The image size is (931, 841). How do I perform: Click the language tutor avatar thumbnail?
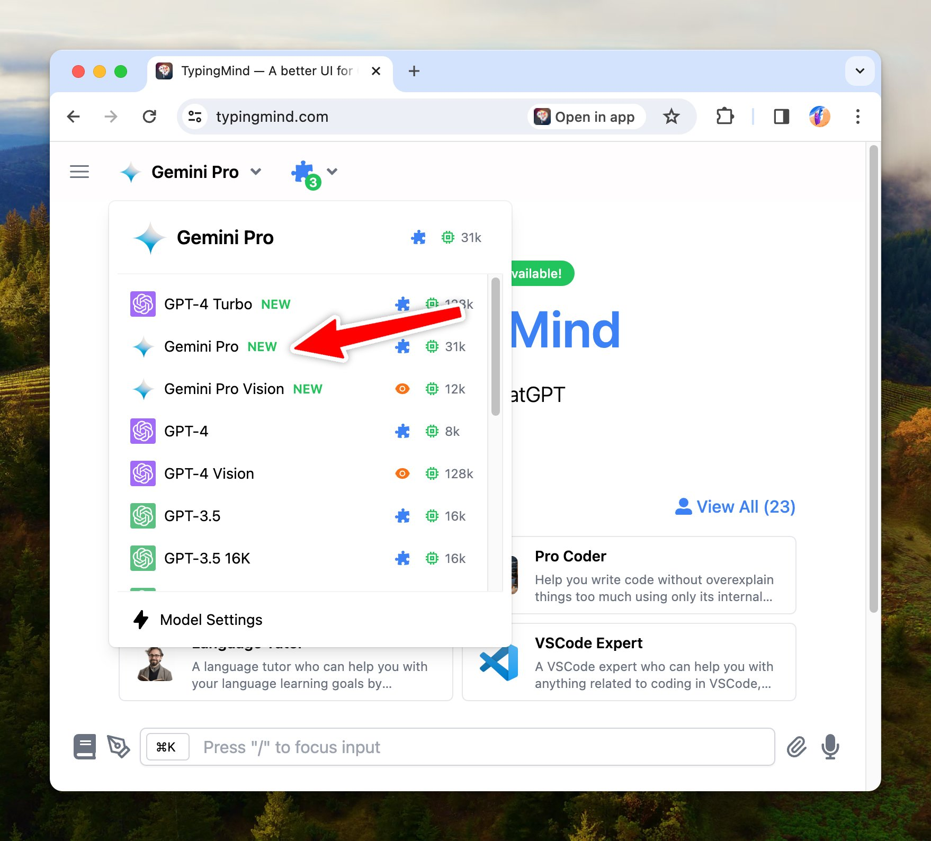click(155, 664)
